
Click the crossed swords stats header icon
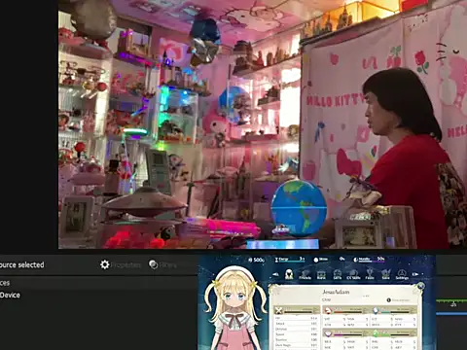coord(278,310)
